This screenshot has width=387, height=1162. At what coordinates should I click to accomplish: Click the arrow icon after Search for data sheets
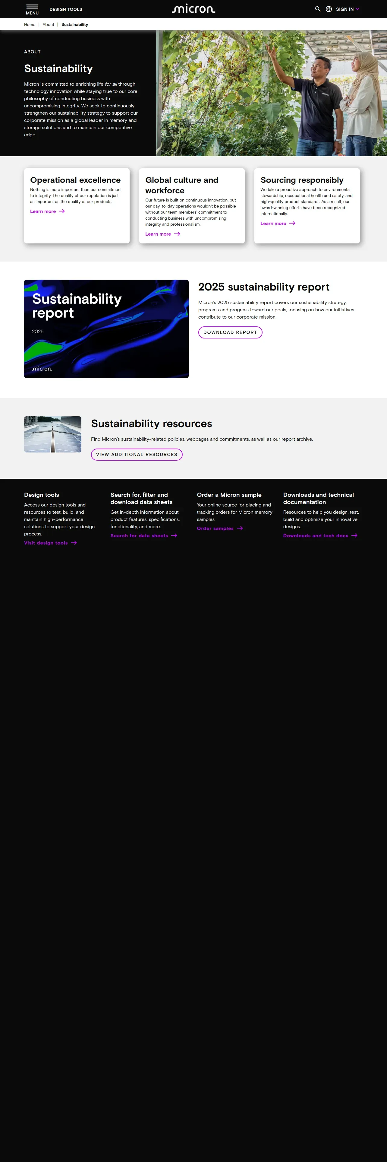(x=174, y=535)
